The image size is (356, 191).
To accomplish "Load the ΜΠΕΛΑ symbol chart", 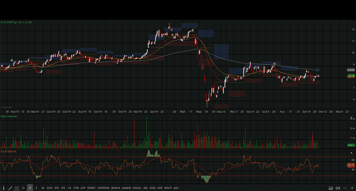I will 116,188.
